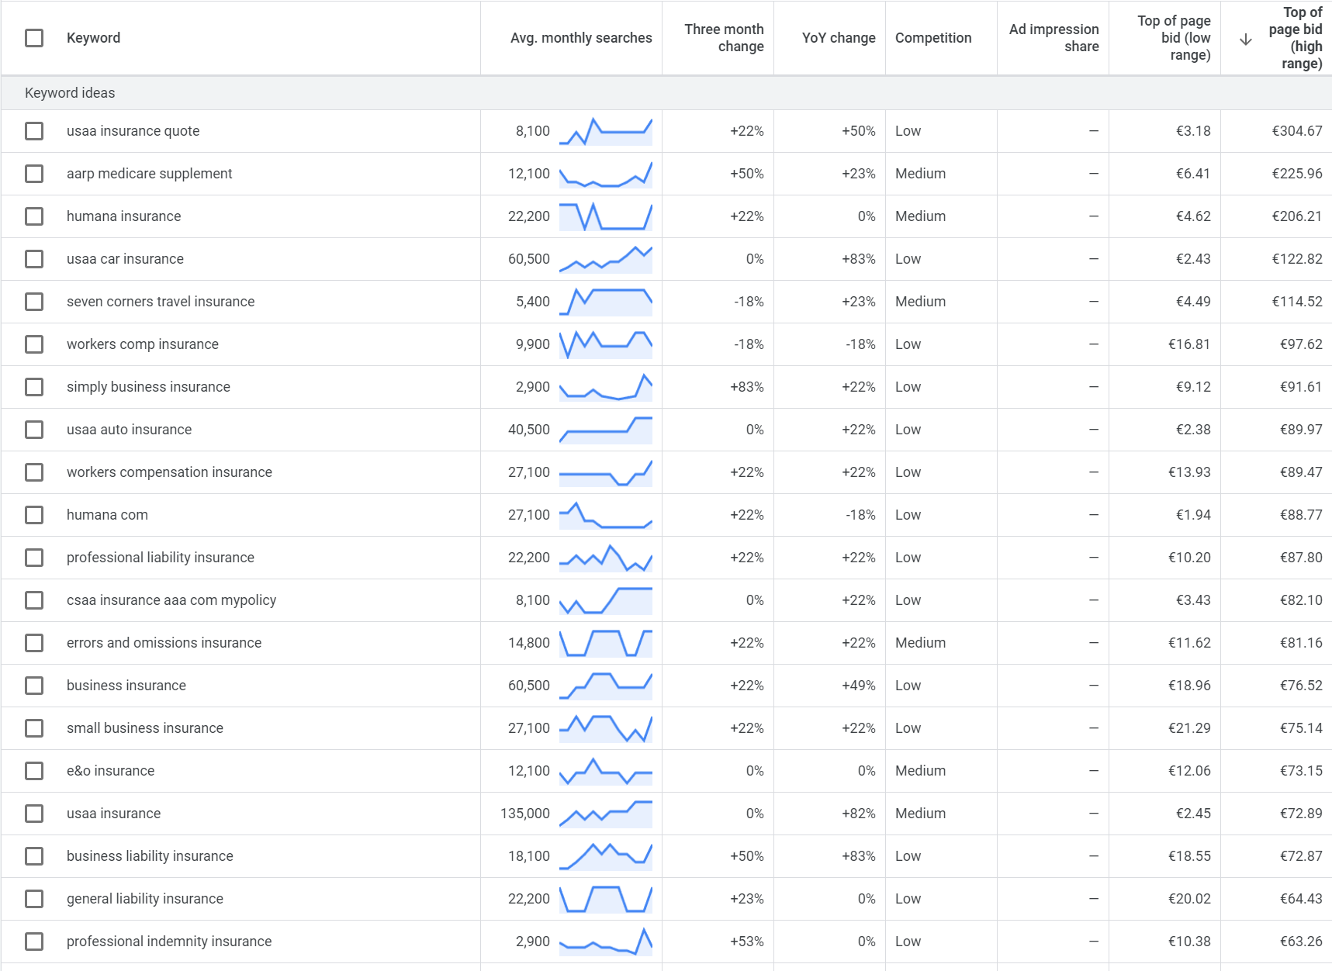The height and width of the screenshot is (971, 1332).
Task: Toggle the select-all checkbox in the header row
Action: pos(34,38)
